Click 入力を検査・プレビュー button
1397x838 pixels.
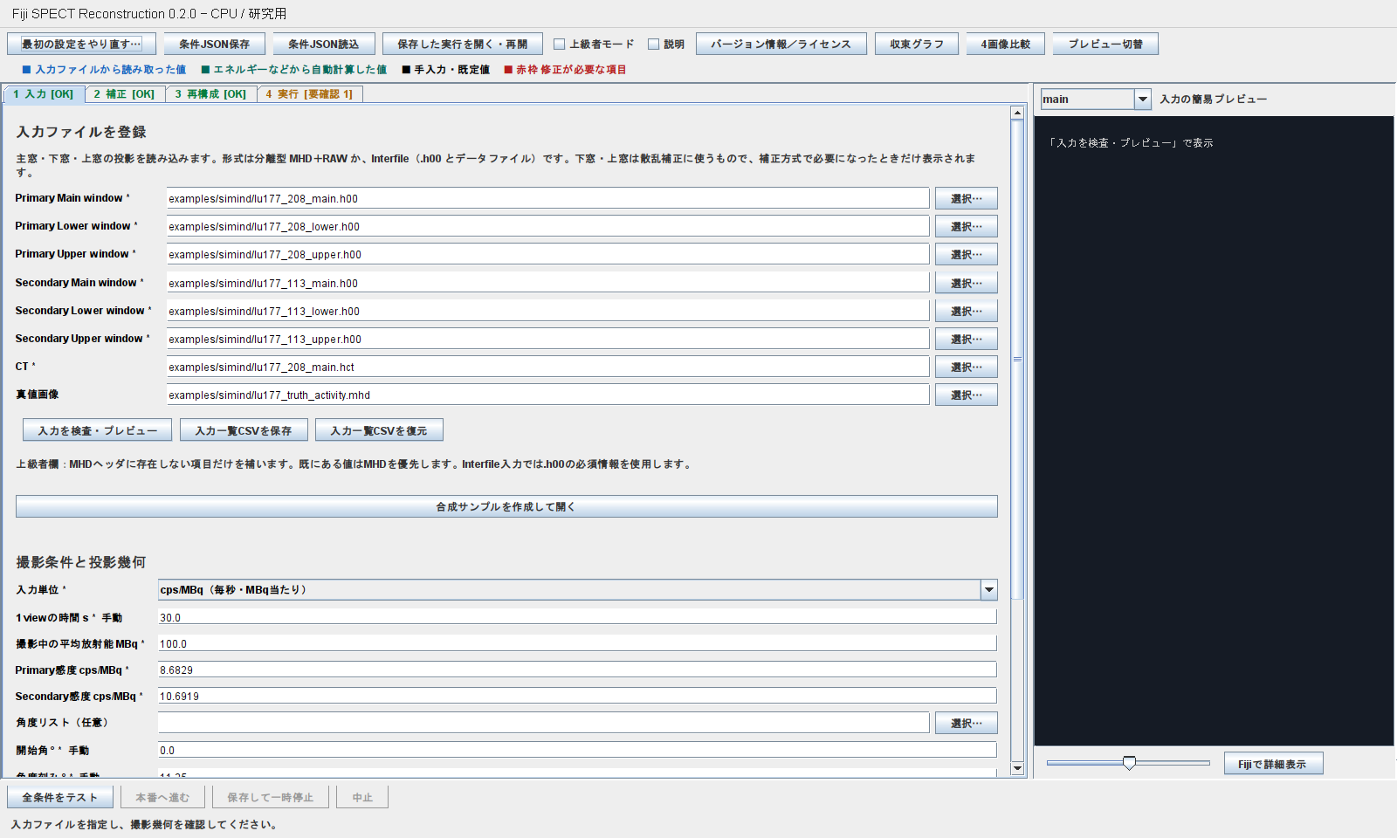tap(98, 430)
